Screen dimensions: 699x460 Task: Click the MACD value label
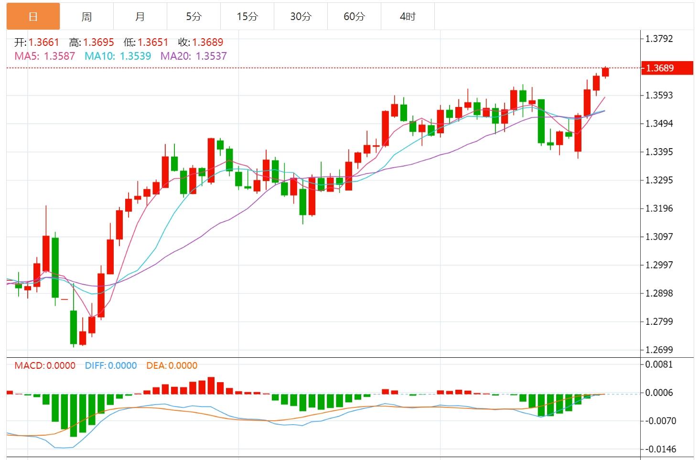click(45, 365)
